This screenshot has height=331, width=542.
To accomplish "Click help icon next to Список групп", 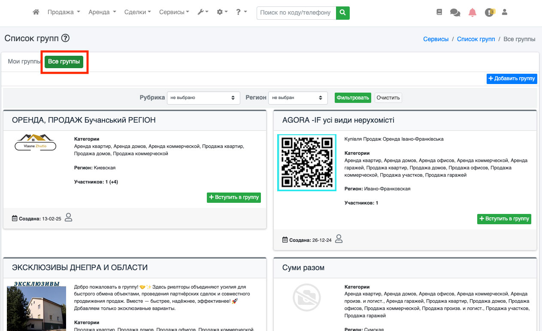I will coord(65,39).
